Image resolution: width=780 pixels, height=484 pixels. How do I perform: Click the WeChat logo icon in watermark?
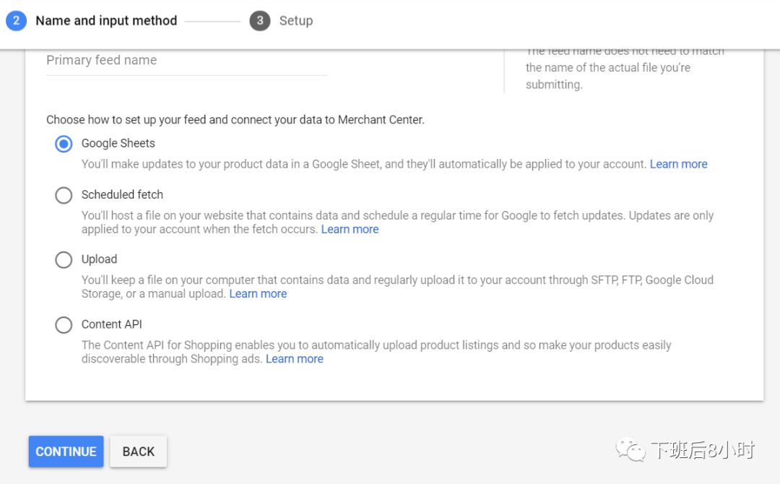[630, 451]
